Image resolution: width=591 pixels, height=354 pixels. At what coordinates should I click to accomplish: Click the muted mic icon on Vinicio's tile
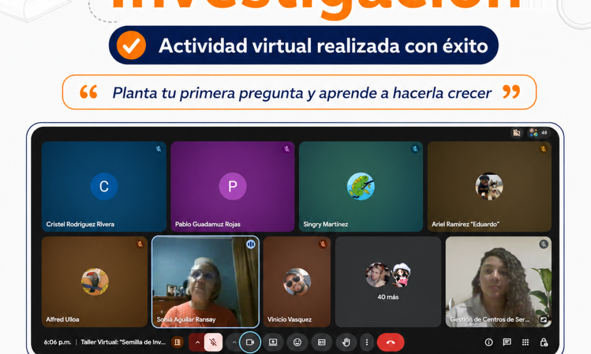point(323,244)
